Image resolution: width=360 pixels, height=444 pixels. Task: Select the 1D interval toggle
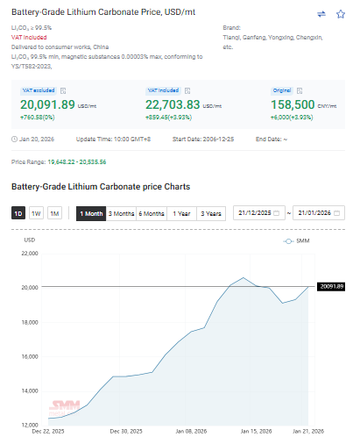point(18,213)
